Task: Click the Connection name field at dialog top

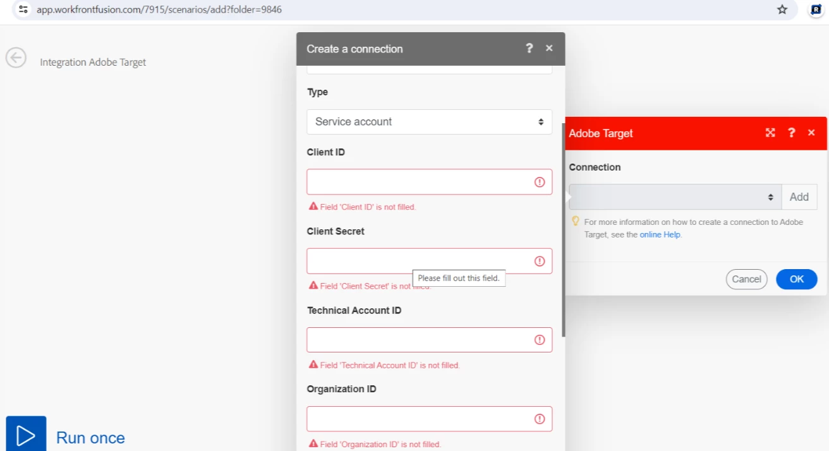Action: [430, 69]
